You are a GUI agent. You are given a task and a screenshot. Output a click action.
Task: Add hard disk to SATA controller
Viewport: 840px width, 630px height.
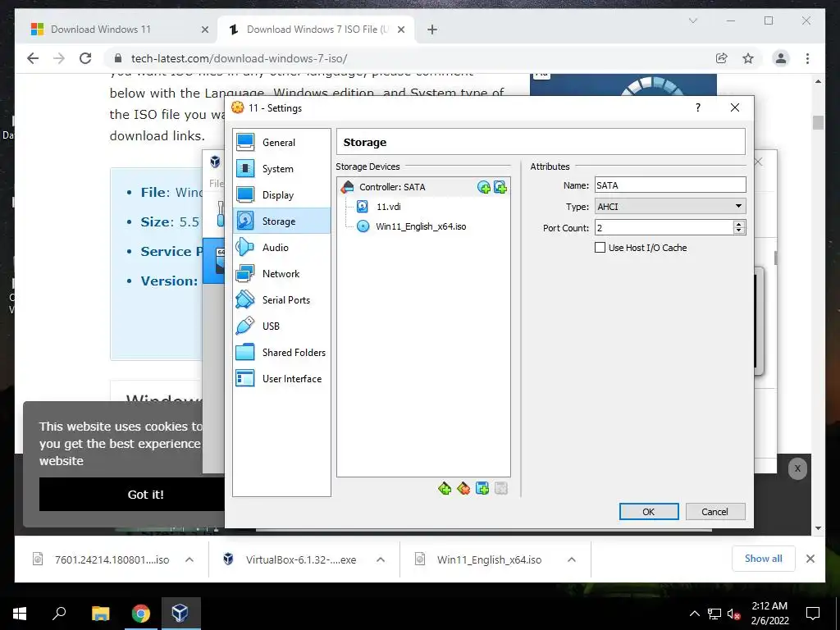[500, 187]
